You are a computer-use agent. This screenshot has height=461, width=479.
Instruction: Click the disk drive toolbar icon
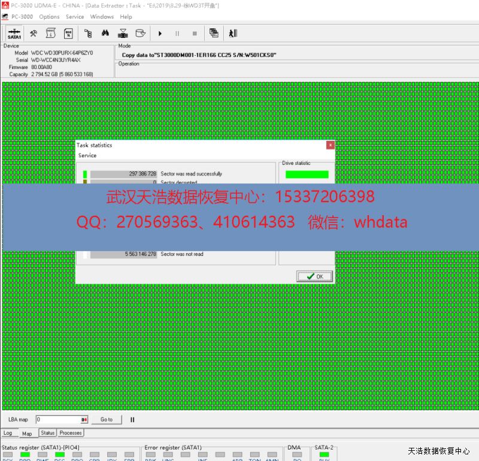pos(140,34)
